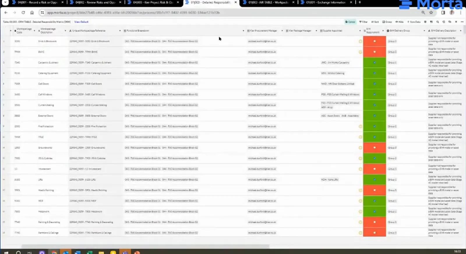
Task: Open Supplier Appointed column dropdown arrow
Action: coord(360,31)
